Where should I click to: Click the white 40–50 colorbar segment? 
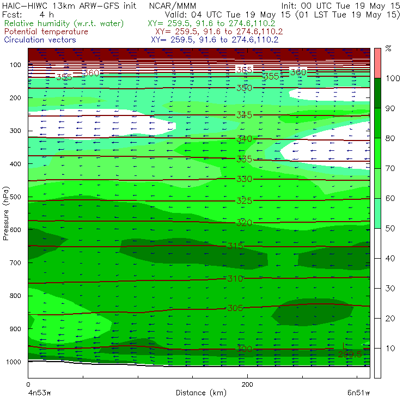(x=377, y=243)
